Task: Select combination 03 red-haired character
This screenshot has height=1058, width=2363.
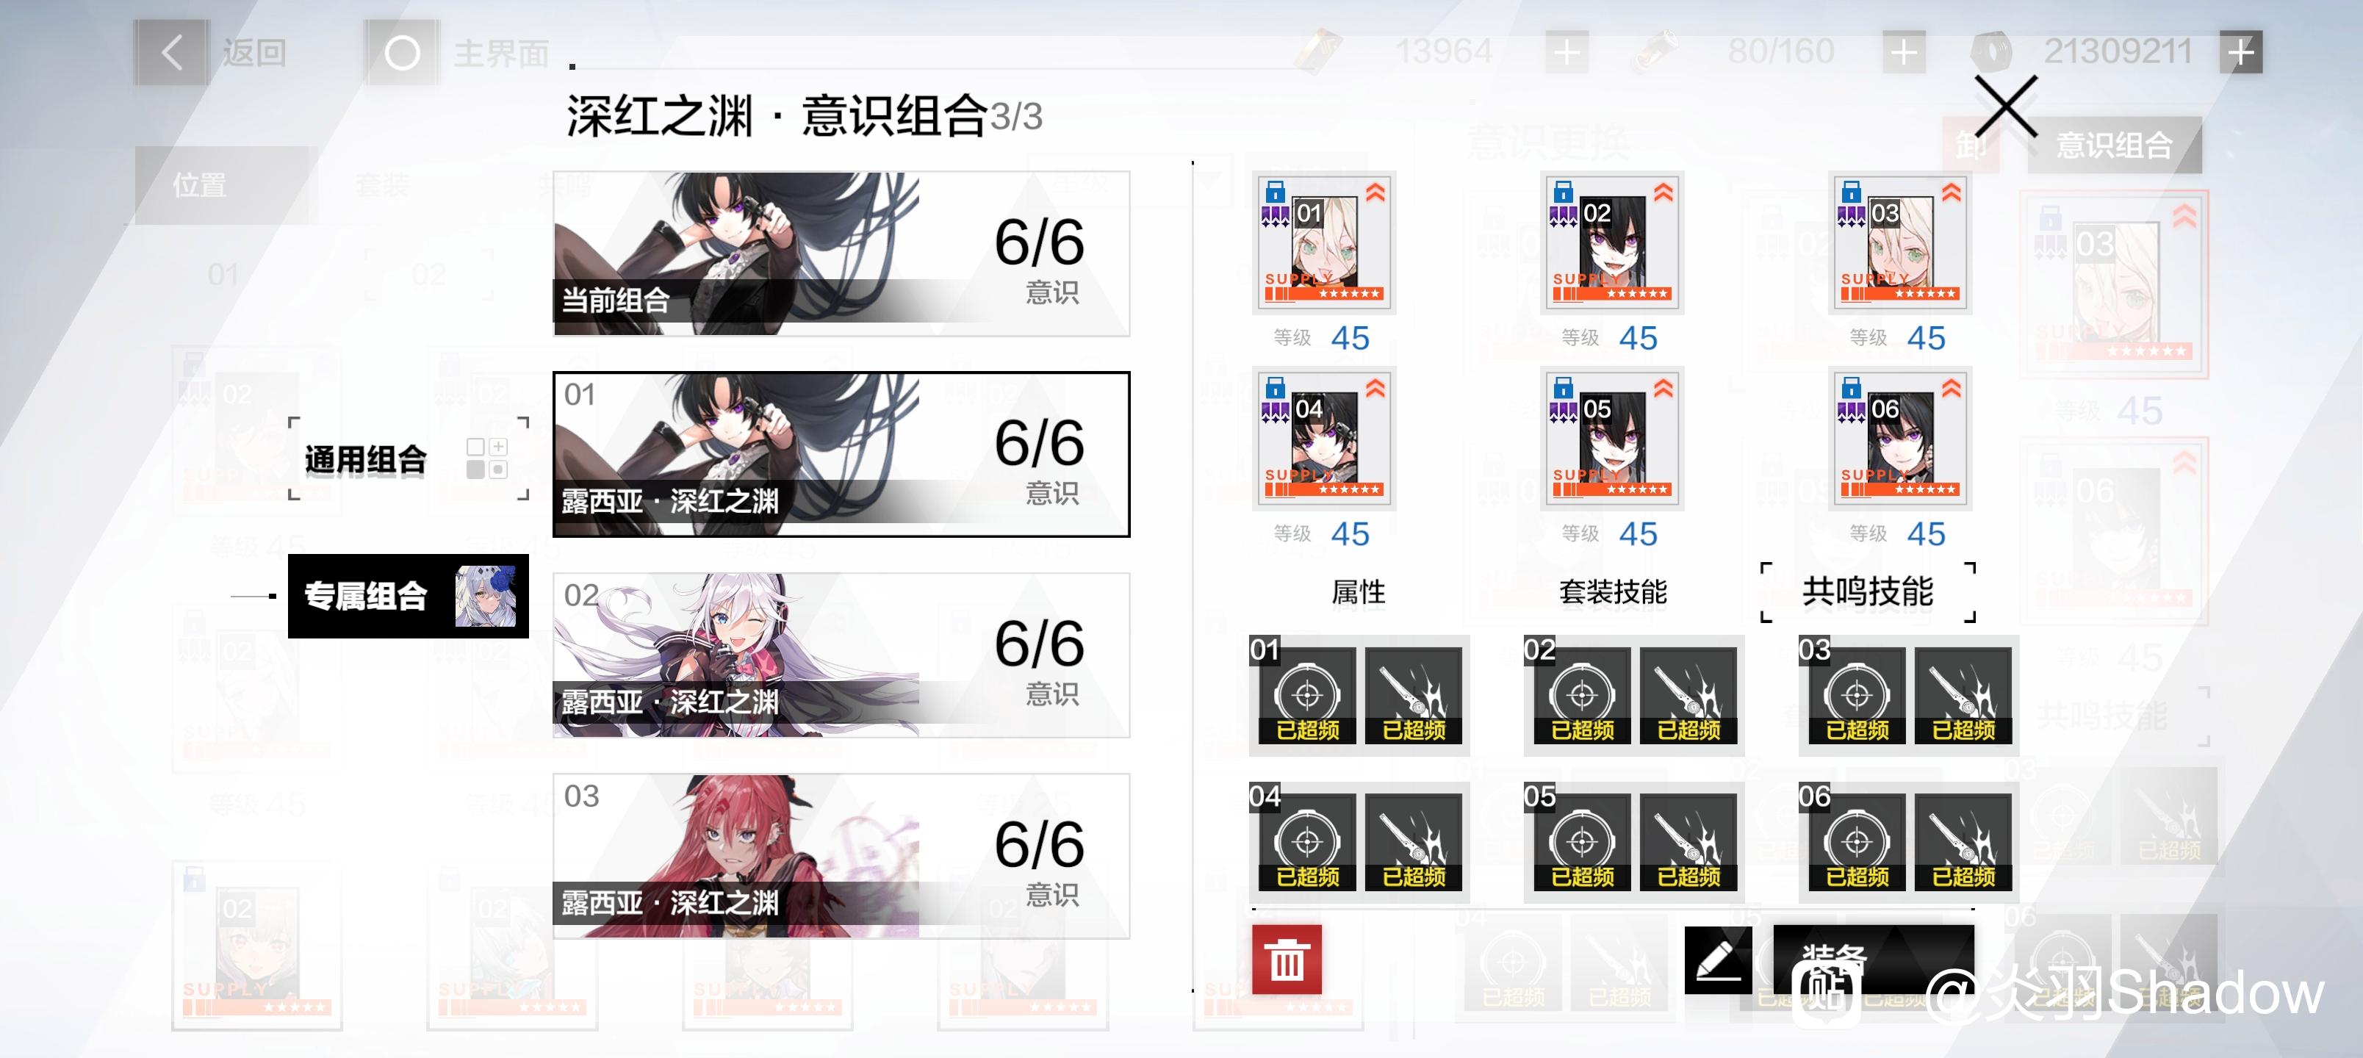Action: [x=841, y=856]
